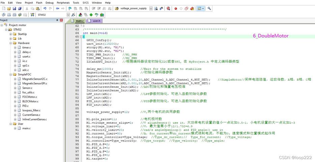
Task: Click the Save All icon
Action: [20, 9]
